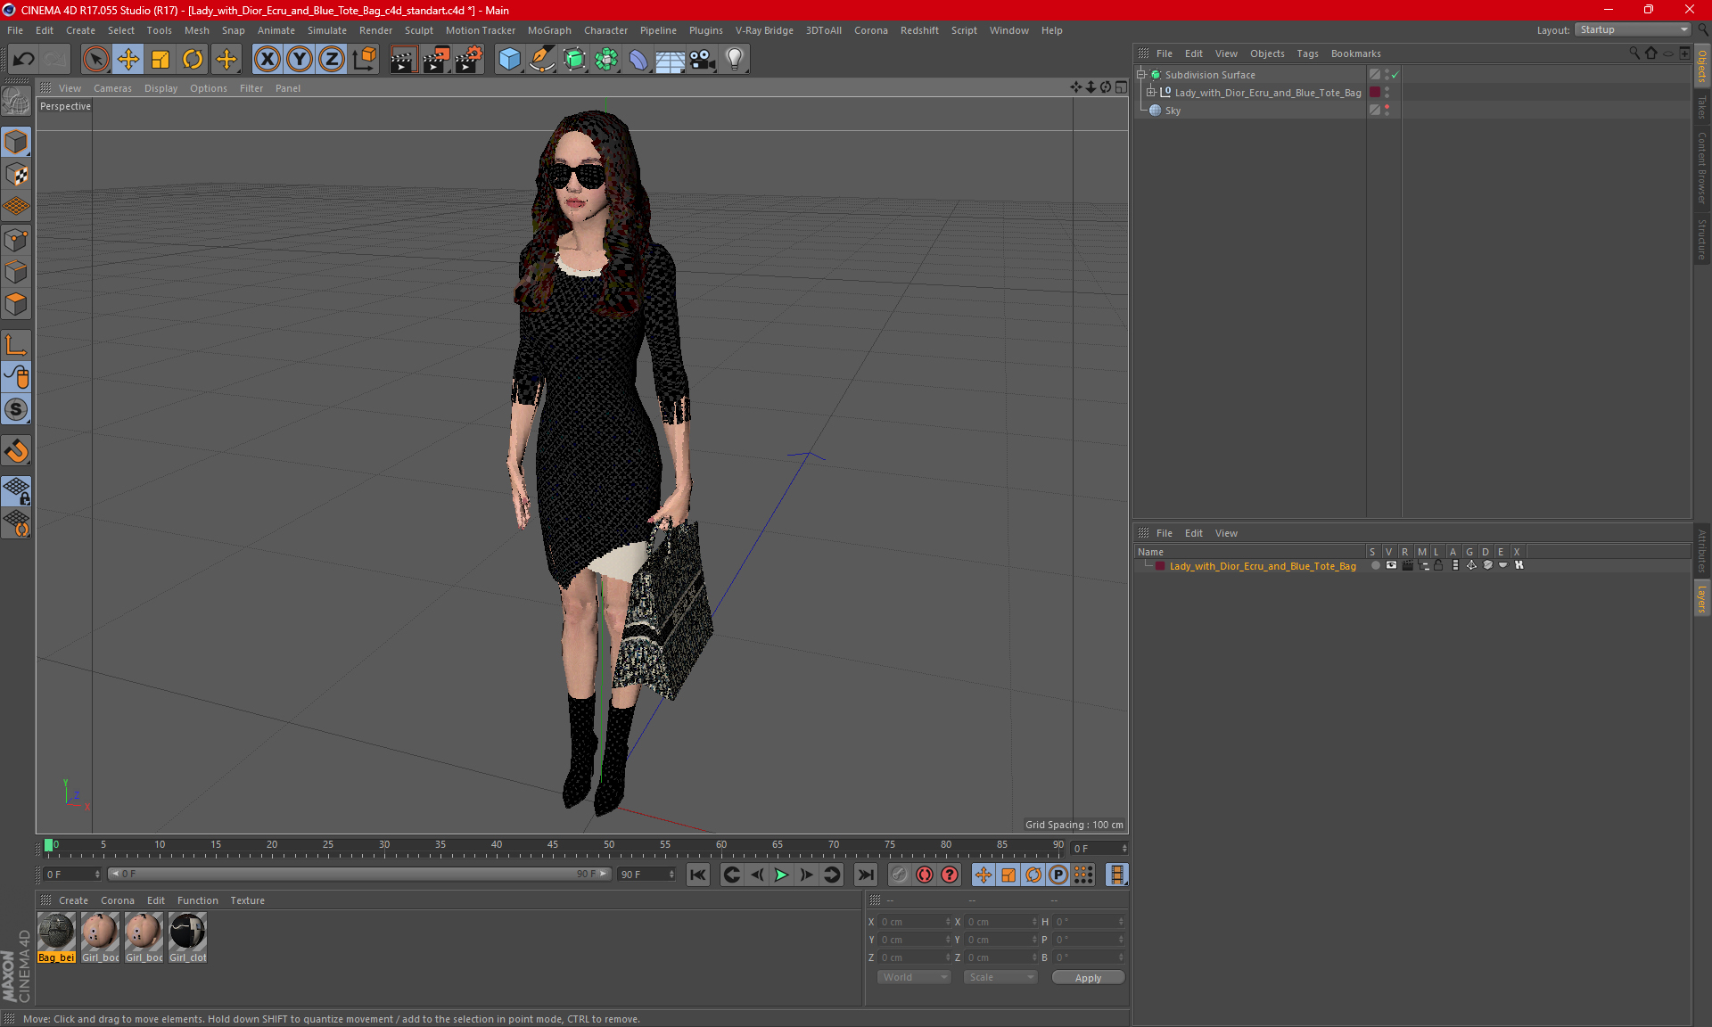Screen dimensions: 1712x1027
Task: Toggle layer lock icon for Lady layer
Action: coord(1438,565)
